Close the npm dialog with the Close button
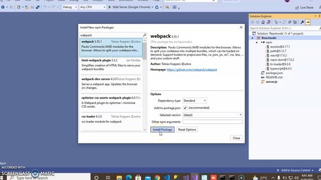321x180 pixels. coord(236,138)
